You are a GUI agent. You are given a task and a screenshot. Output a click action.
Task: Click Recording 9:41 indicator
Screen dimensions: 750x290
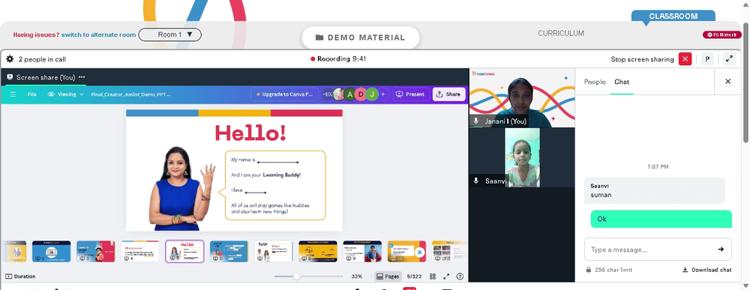(338, 59)
